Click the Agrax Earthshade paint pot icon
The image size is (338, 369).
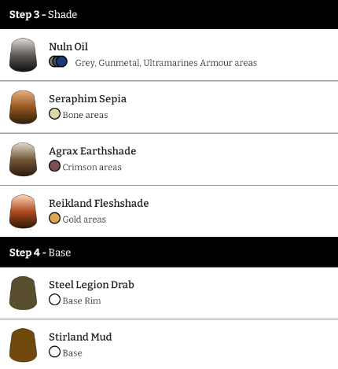23,159
